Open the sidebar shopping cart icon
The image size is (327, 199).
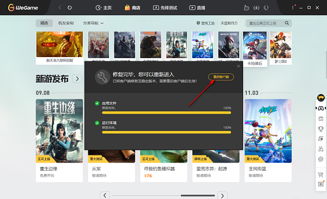point(321,175)
